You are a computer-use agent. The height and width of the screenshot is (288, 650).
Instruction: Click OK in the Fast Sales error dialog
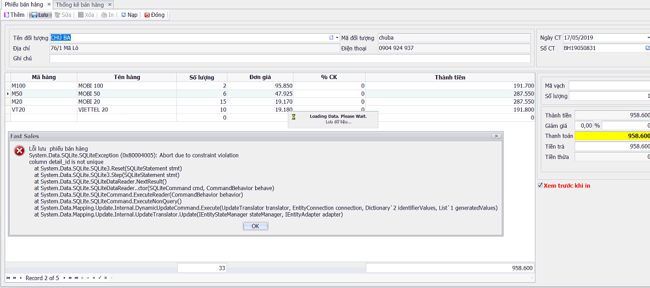point(255,226)
